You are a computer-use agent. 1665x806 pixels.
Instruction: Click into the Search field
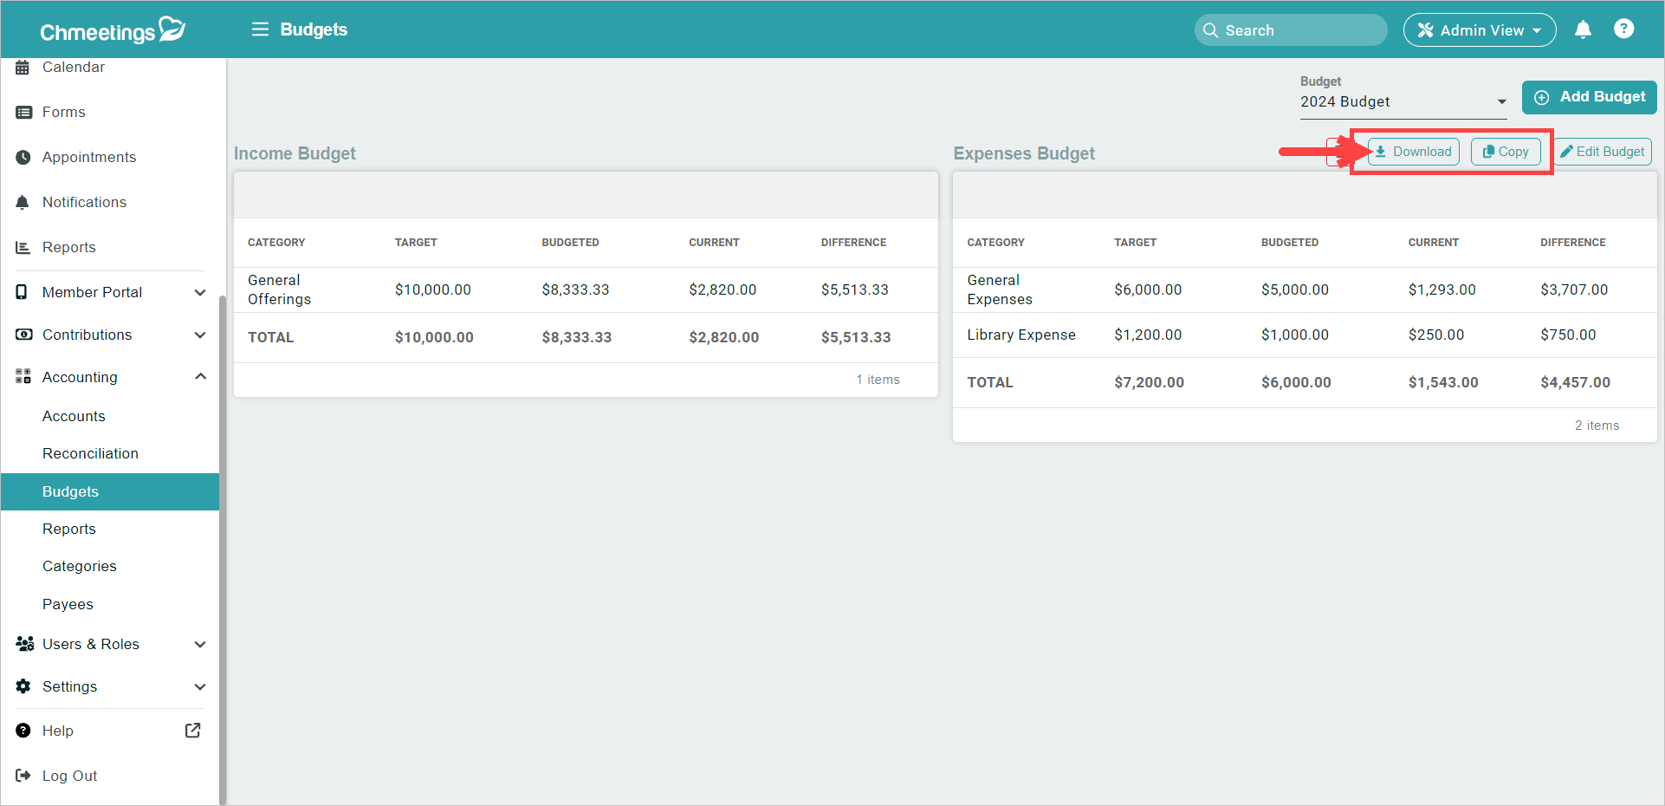[x=1291, y=30]
